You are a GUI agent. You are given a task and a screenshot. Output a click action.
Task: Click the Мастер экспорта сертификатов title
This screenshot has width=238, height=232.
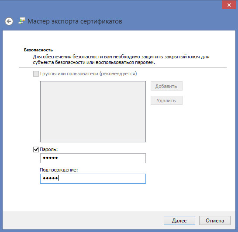75,21
